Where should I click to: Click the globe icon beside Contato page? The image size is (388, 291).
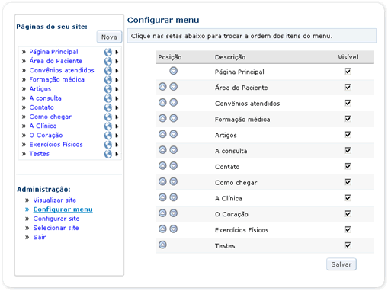[108, 107]
